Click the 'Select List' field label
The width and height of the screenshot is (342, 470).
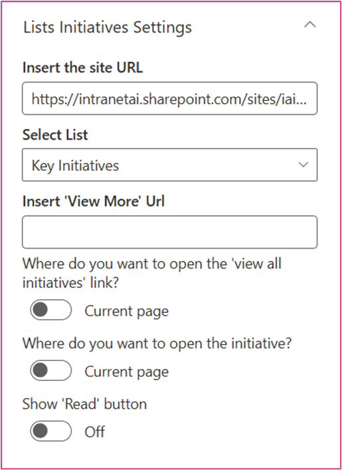coord(55,135)
